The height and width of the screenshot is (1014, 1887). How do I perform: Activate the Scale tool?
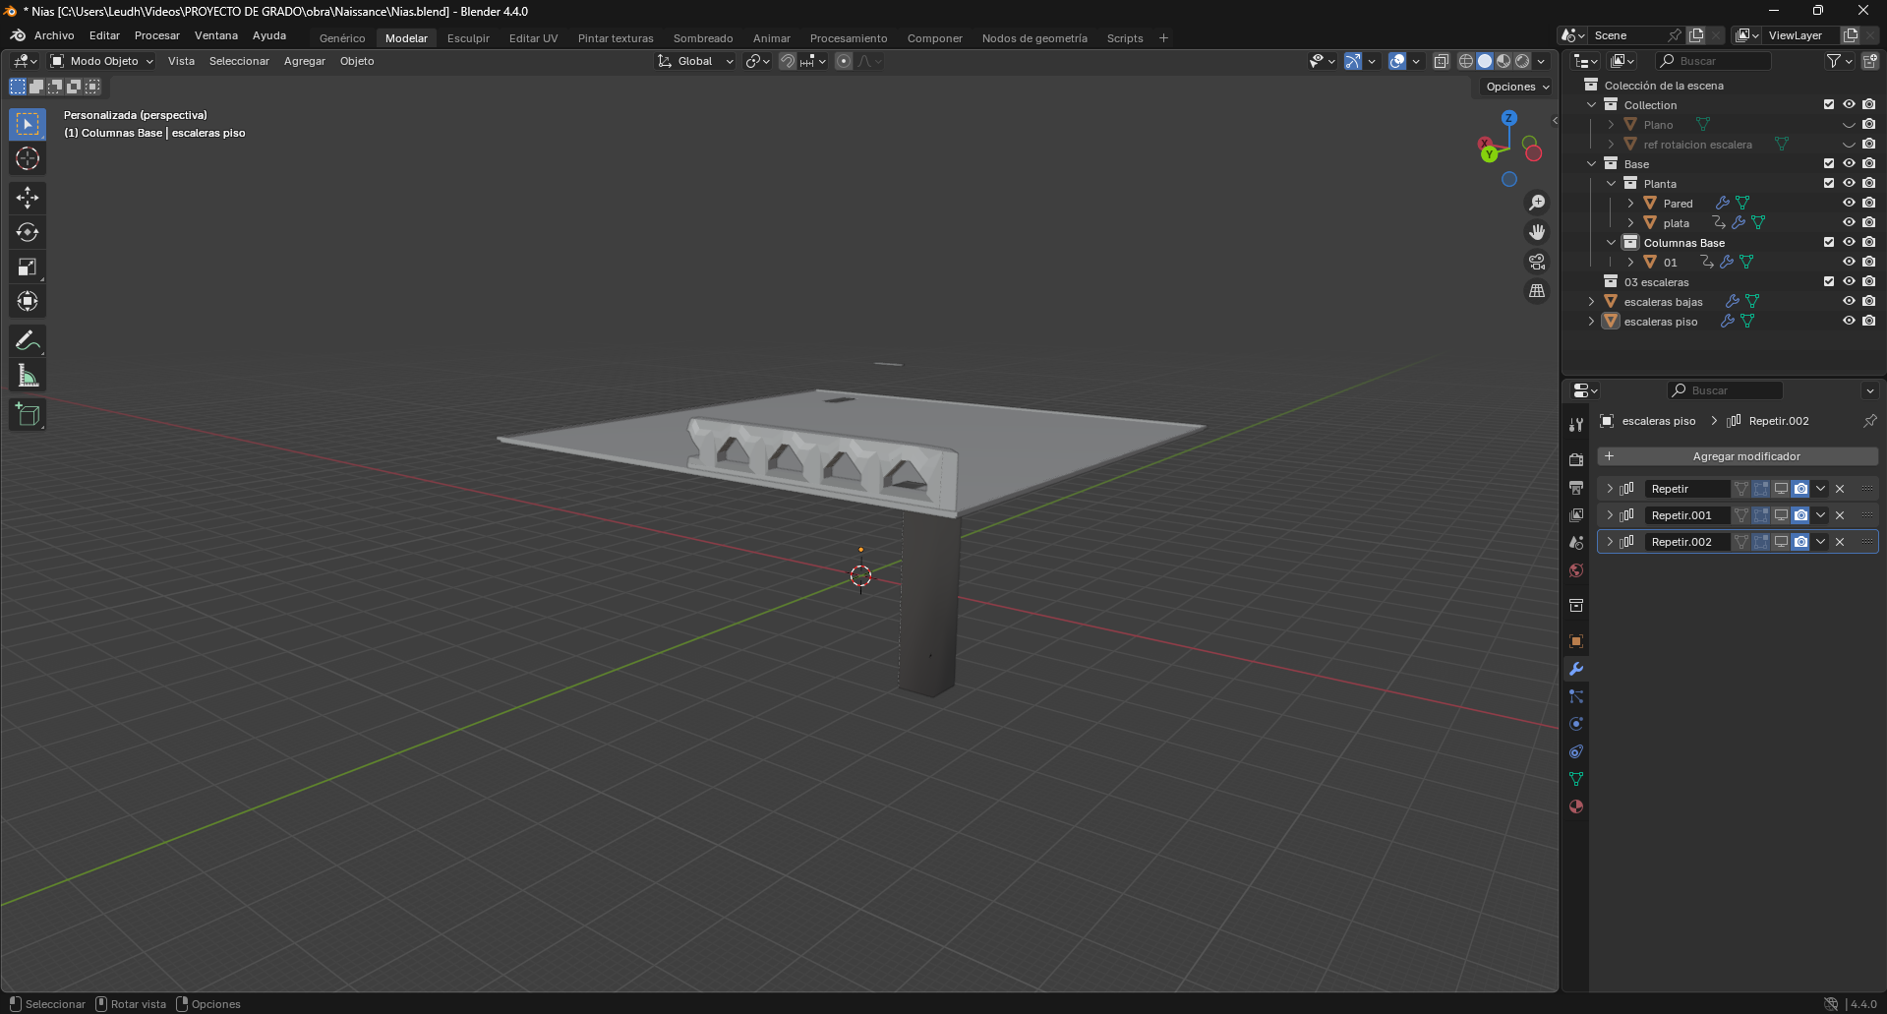pyautogui.click(x=28, y=267)
